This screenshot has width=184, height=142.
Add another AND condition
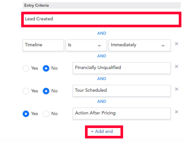[x=102, y=132]
